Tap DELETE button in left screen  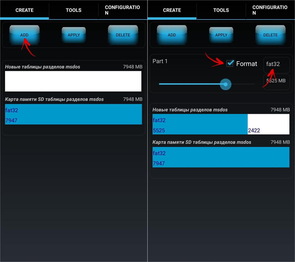click(x=123, y=35)
